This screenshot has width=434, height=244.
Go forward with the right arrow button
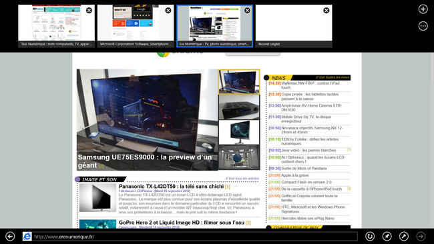pos(421,236)
